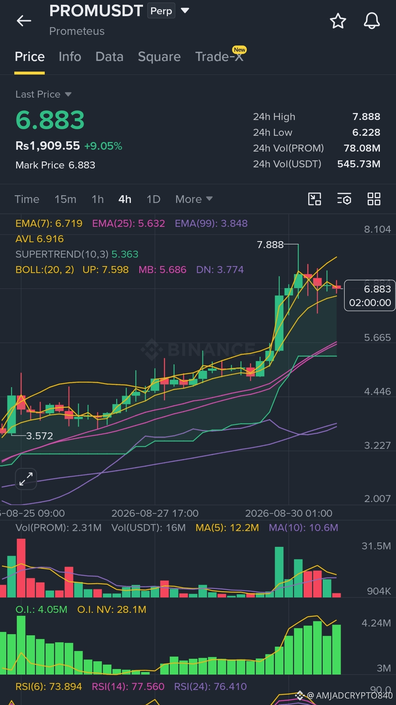This screenshot has height=705, width=396.
Task: Add PROMUSDT to favorites with star icon
Action: (338, 21)
